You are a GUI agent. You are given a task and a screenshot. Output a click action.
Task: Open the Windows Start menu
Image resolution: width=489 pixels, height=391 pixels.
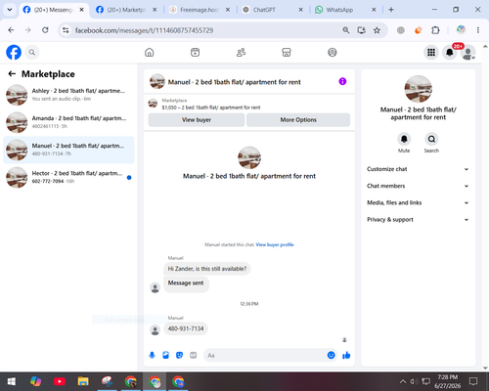(12, 381)
